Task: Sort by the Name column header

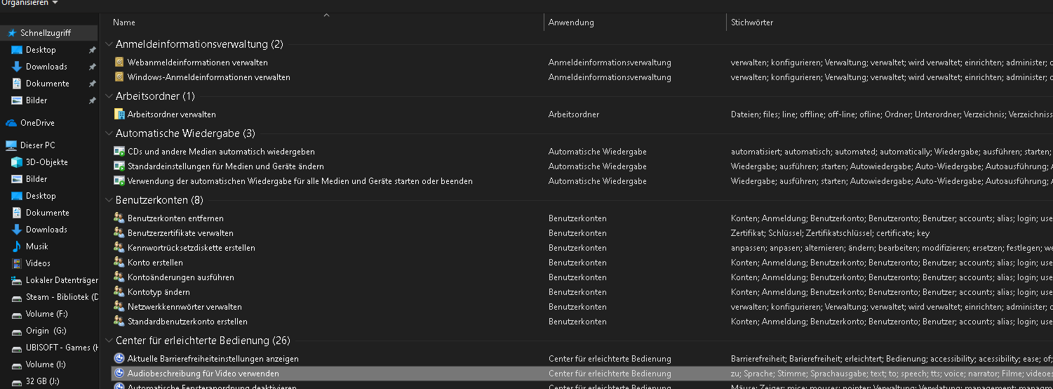Action: click(x=124, y=22)
